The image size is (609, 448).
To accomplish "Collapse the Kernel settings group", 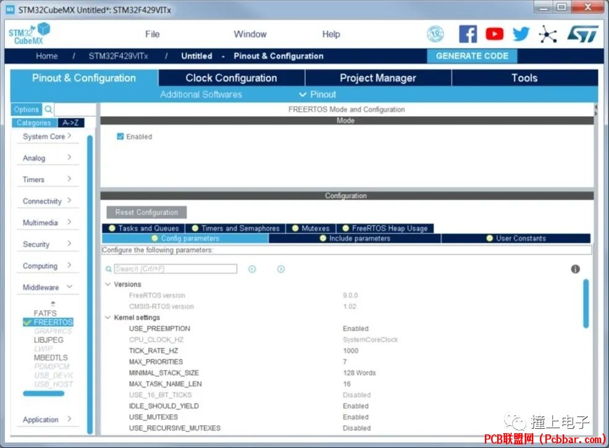I will [x=108, y=318].
